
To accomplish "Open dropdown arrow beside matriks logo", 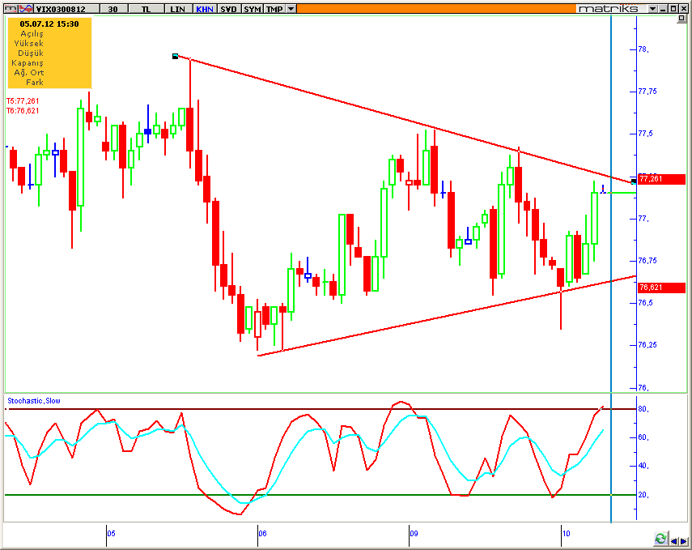I will [652, 9].
